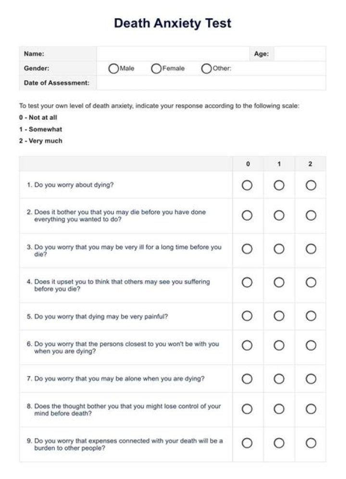Screen dimensions: 346x479
Task: Select 0 for question 7 about being alone
Action: point(247,379)
